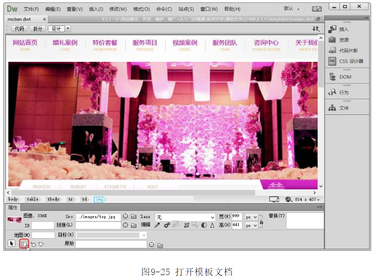This screenshot has width=375, height=278.
Task: Toggle the width-height constrain lock
Action: pos(261,221)
